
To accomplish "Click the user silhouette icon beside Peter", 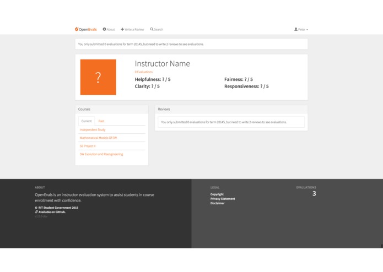I will (x=296, y=29).
